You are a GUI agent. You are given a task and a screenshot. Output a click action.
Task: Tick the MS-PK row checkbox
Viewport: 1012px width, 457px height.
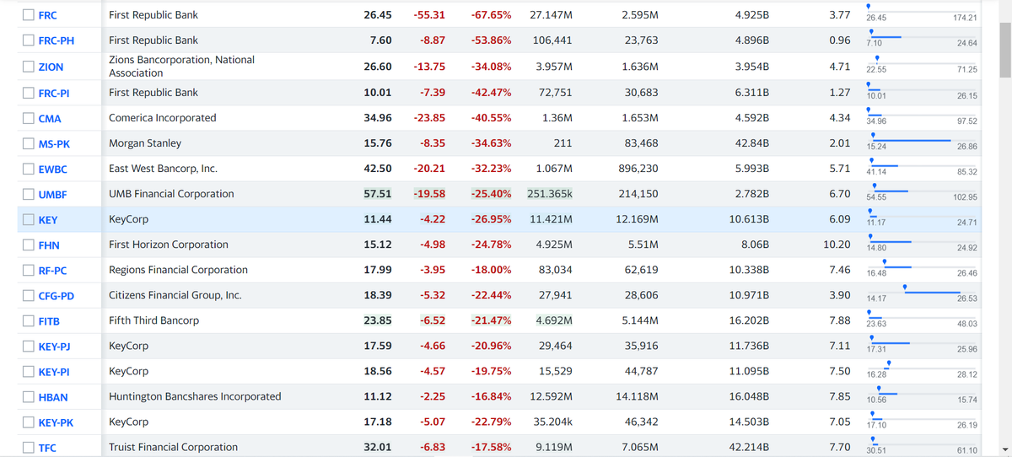click(x=29, y=144)
